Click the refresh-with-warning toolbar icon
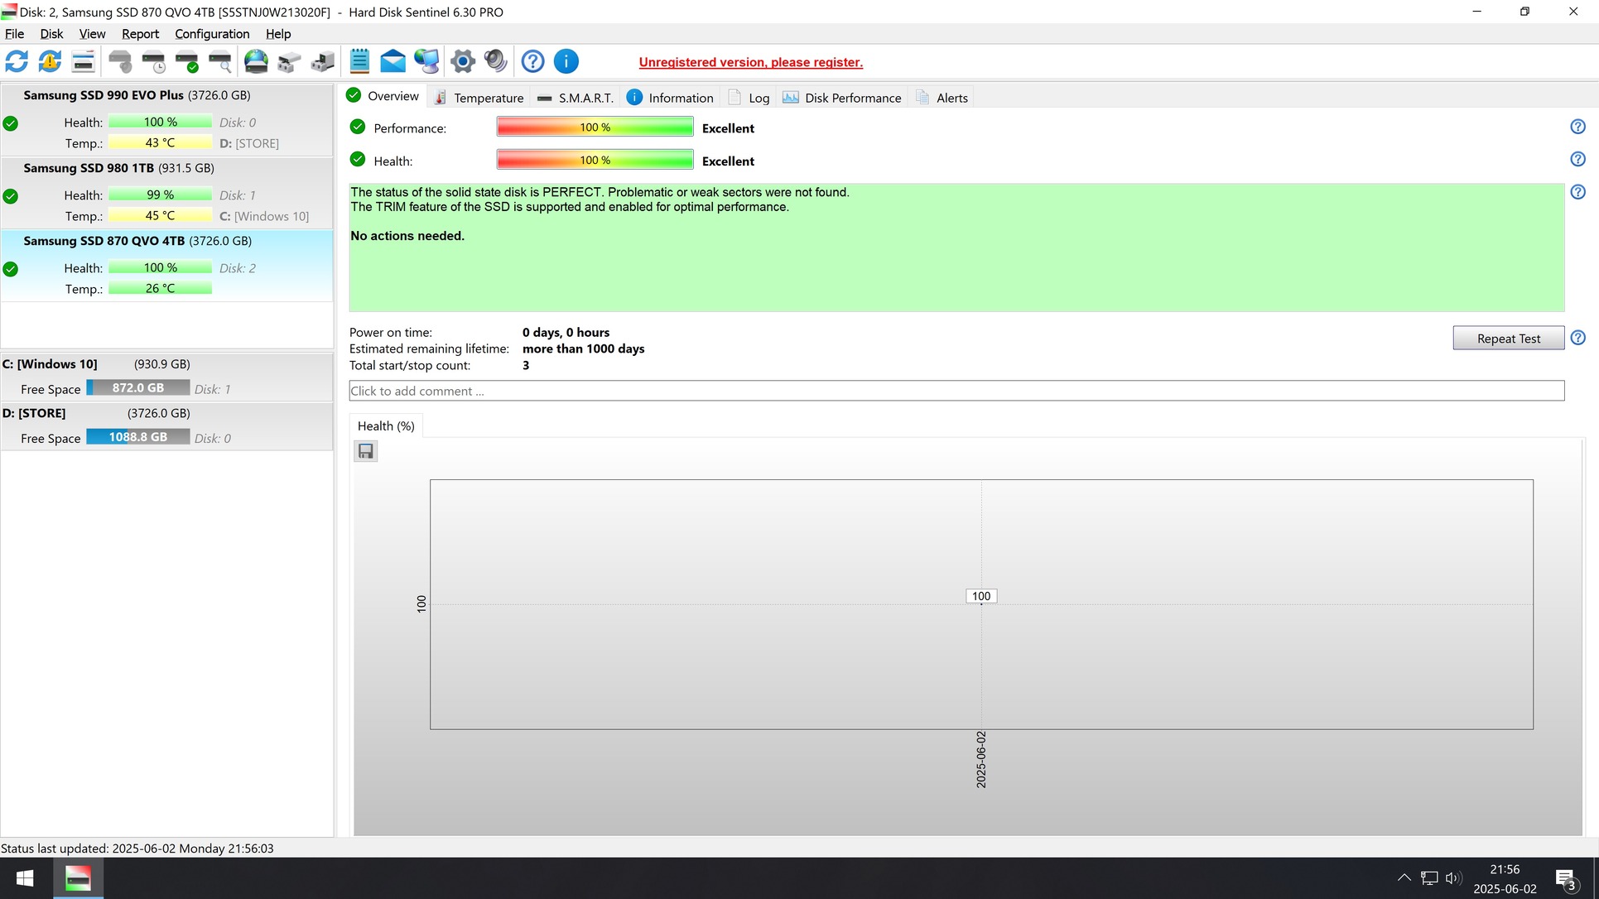The image size is (1599, 899). (50, 61)
